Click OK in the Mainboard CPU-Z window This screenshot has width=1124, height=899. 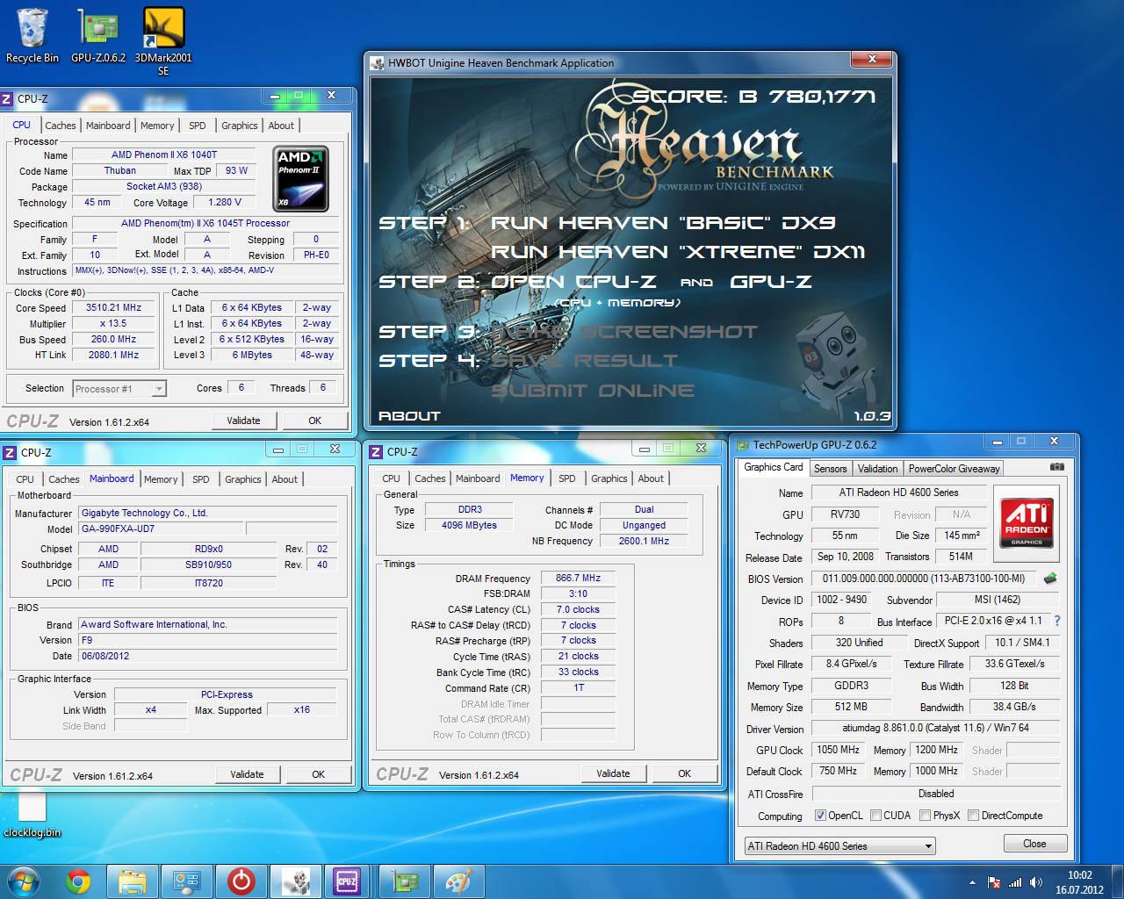click(318, 774)
